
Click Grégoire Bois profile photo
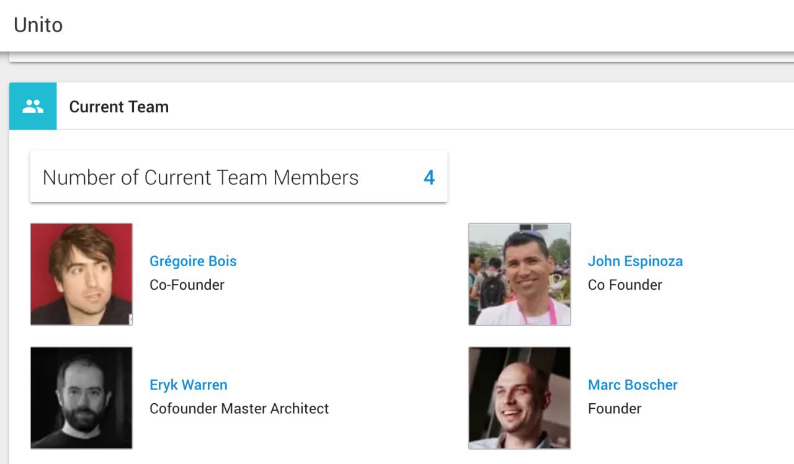coord(81,274)
